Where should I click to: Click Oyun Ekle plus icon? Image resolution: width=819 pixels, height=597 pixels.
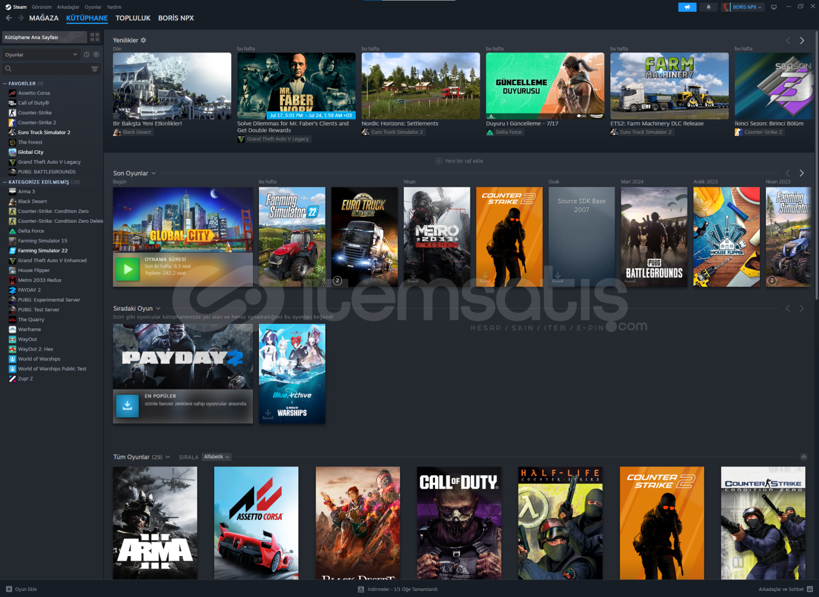(9, 589)
